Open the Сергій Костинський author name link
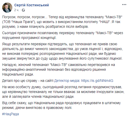 31,5
